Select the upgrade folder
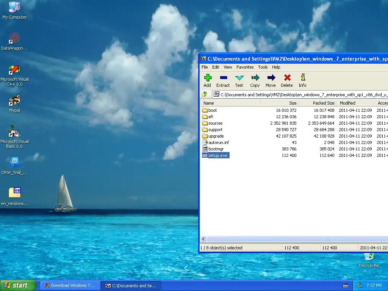 tap(213, 136)
